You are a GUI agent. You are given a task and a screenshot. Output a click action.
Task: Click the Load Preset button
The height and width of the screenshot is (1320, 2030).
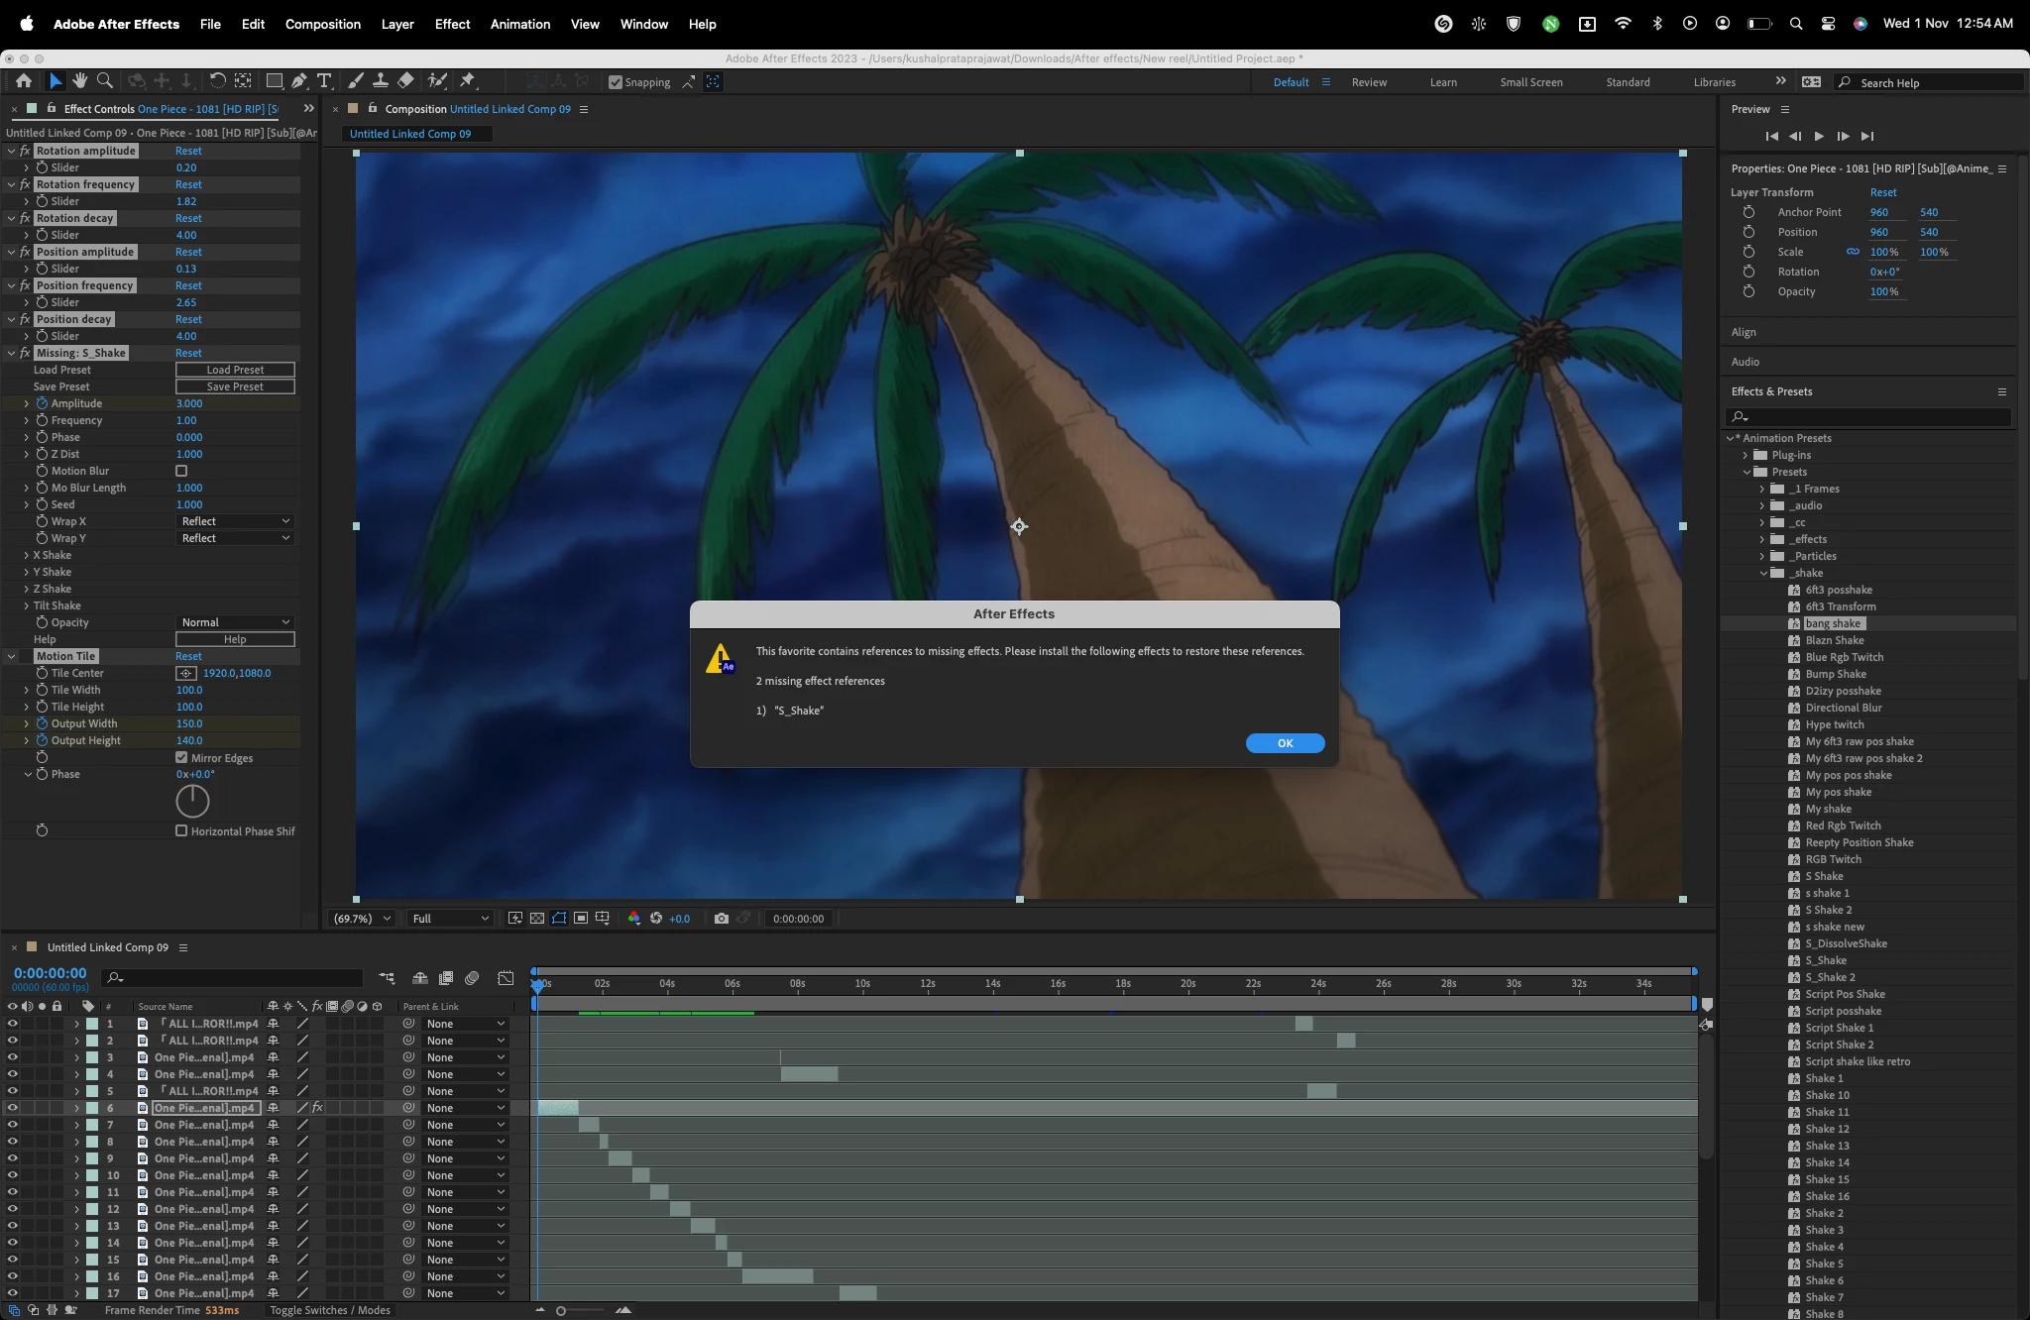tap(235, 370)
